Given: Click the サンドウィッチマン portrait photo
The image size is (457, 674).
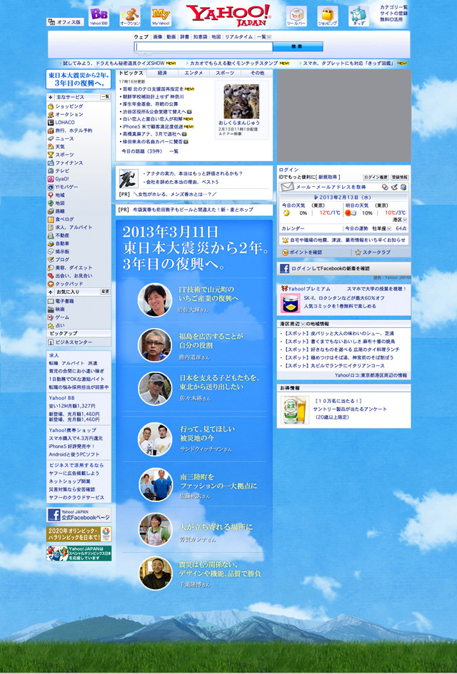Looking at the screenshot, I should [x=155, y=439].
